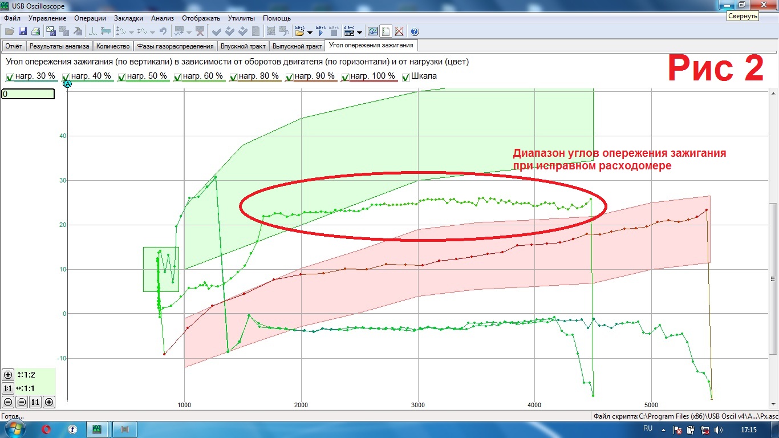This screenshot has height=438, width=779.
Task: Switch to the Впускной тракт tab
Action: pyautogui.click(x=244, y=46)
